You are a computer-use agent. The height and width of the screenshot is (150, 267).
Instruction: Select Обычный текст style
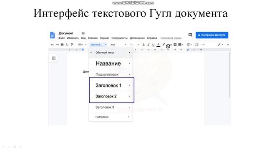pyautogui.click(x=111, y=52)
